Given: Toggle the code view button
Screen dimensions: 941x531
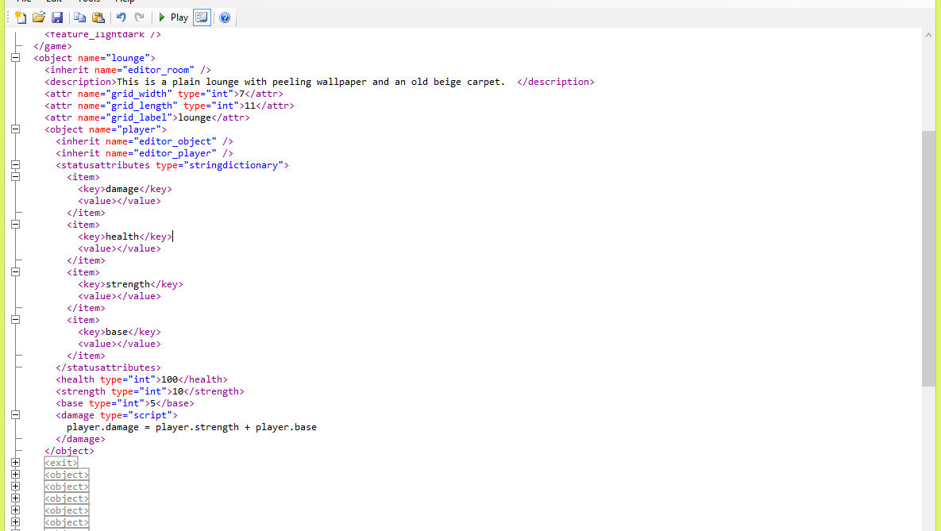Looking at the screenshot, I should point(202,17).
